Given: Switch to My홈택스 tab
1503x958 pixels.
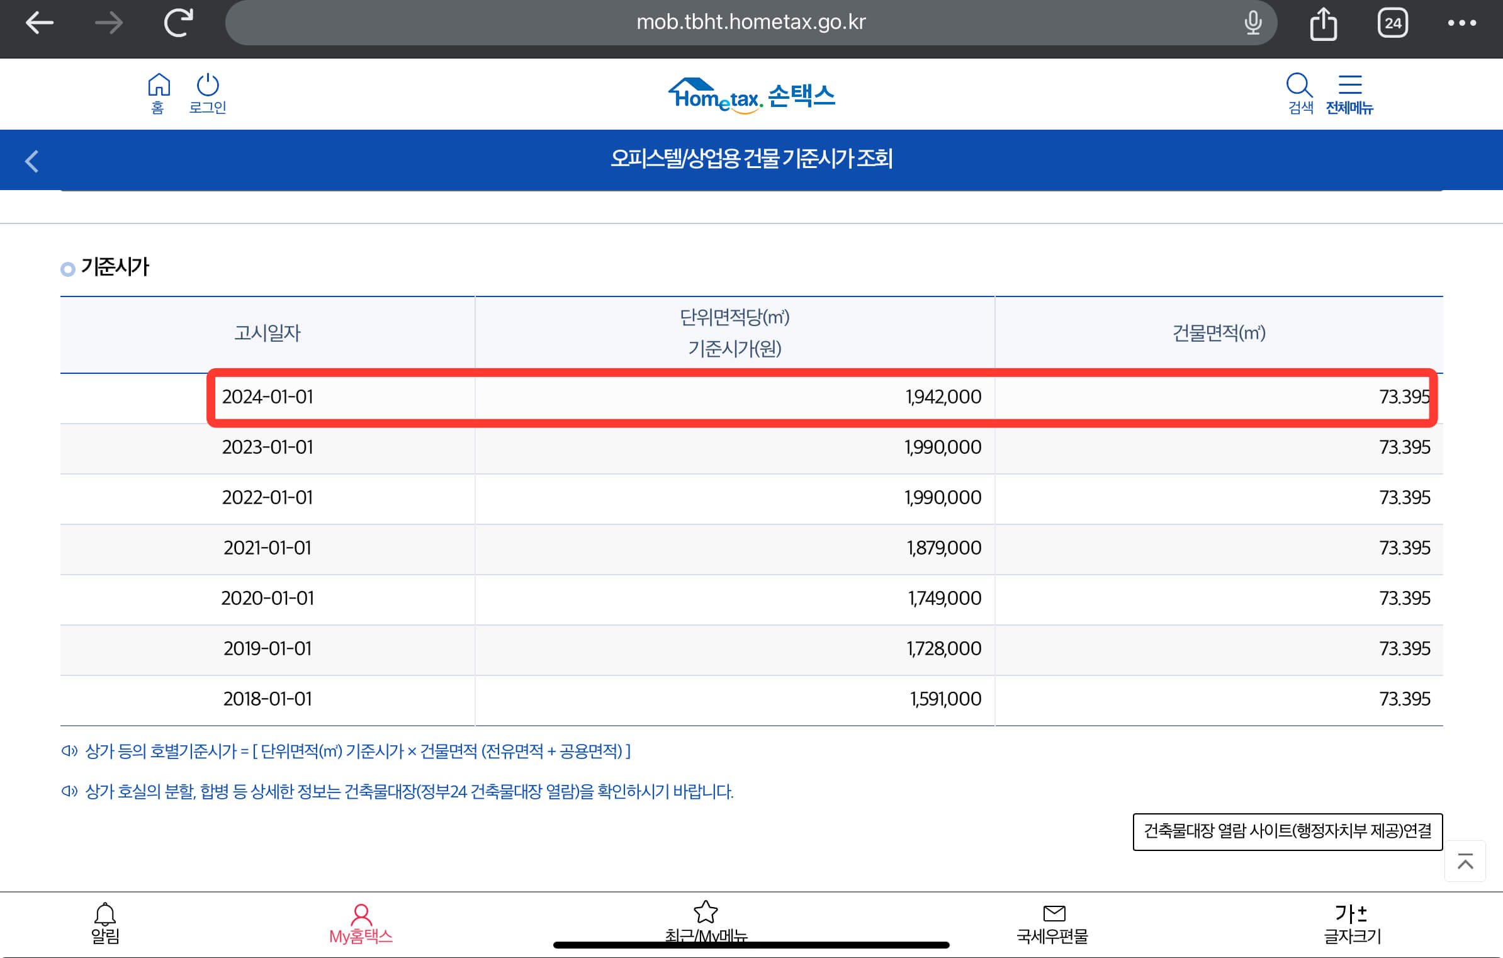Looking at the screenshot, I should tap(361, 923).
